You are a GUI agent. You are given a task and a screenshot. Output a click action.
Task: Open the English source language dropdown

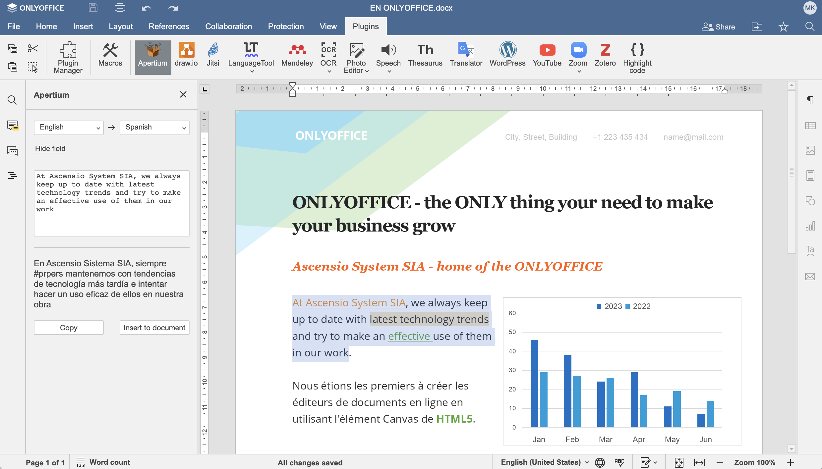pos(69,128)
